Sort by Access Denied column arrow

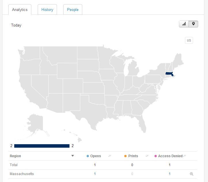(185, 156)
